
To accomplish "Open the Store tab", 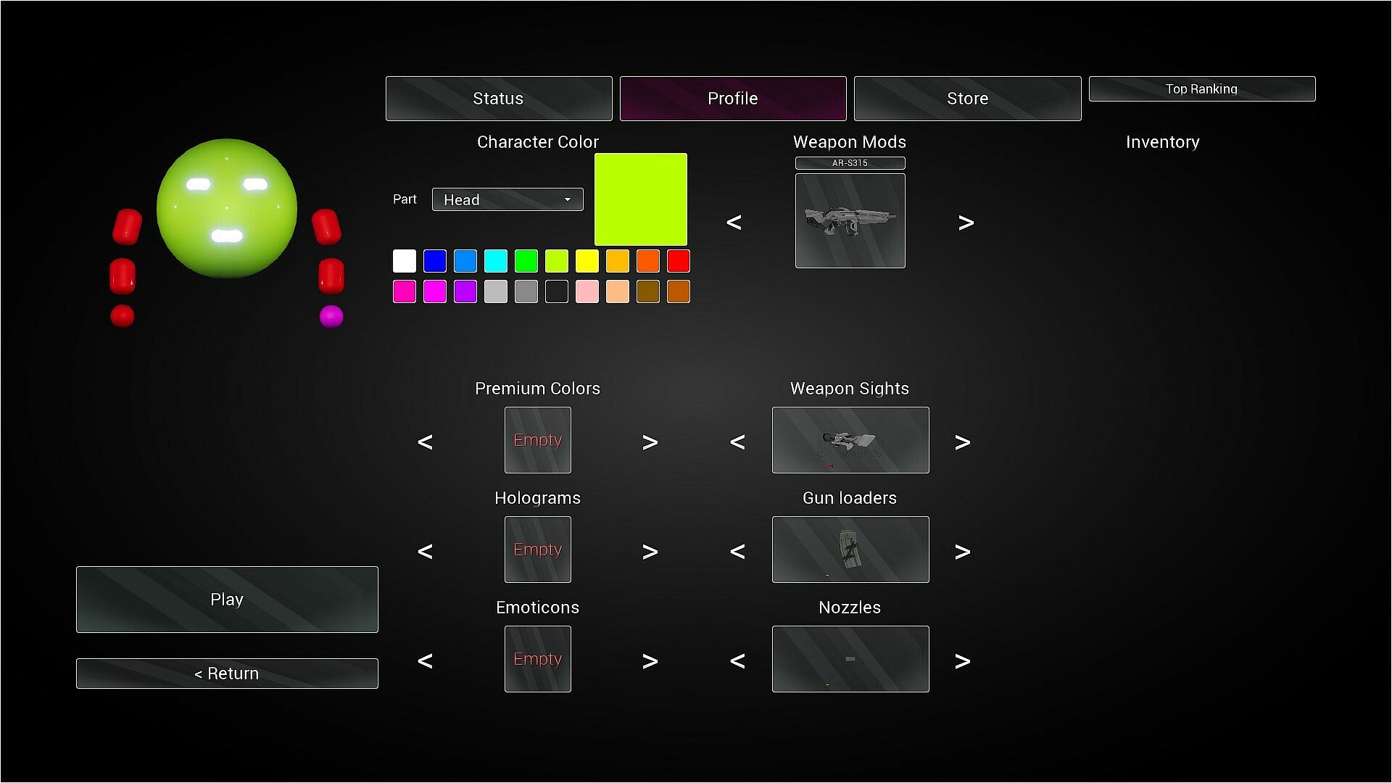I will (x=967, y=99).
